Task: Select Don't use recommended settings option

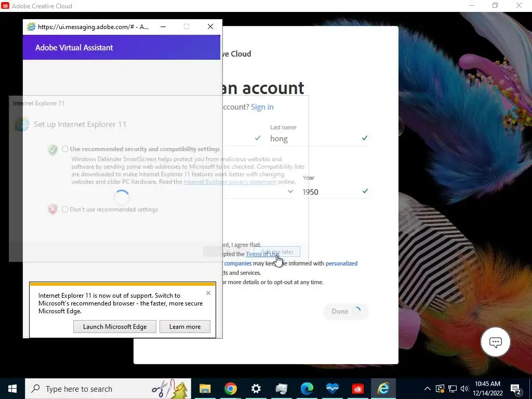Action: click(65, 209)
